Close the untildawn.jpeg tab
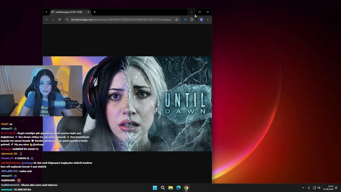 pos(88,12)
